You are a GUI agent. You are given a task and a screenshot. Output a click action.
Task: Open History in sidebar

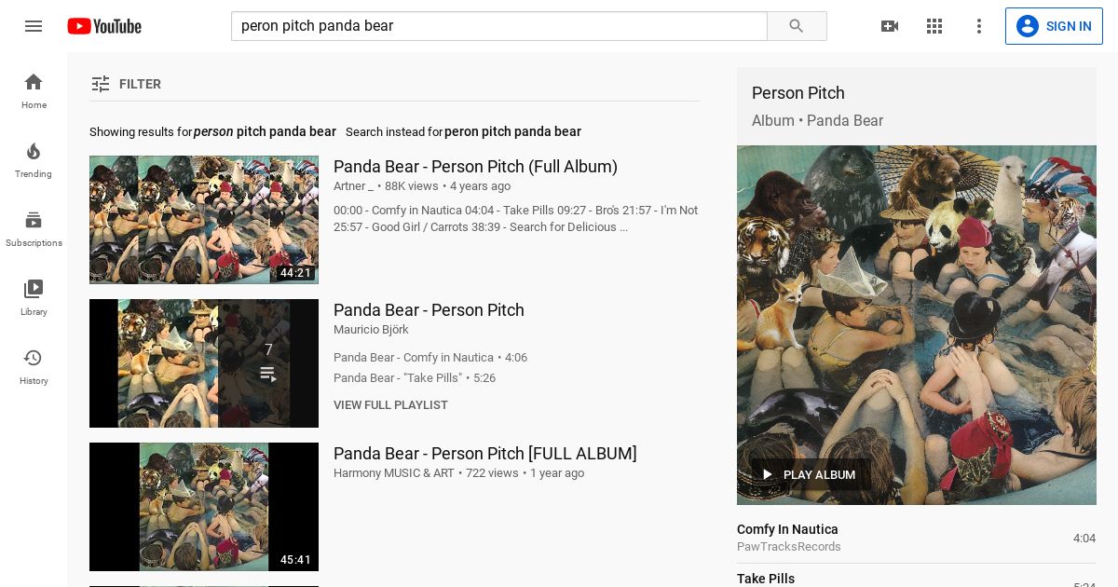pos(34,366)
